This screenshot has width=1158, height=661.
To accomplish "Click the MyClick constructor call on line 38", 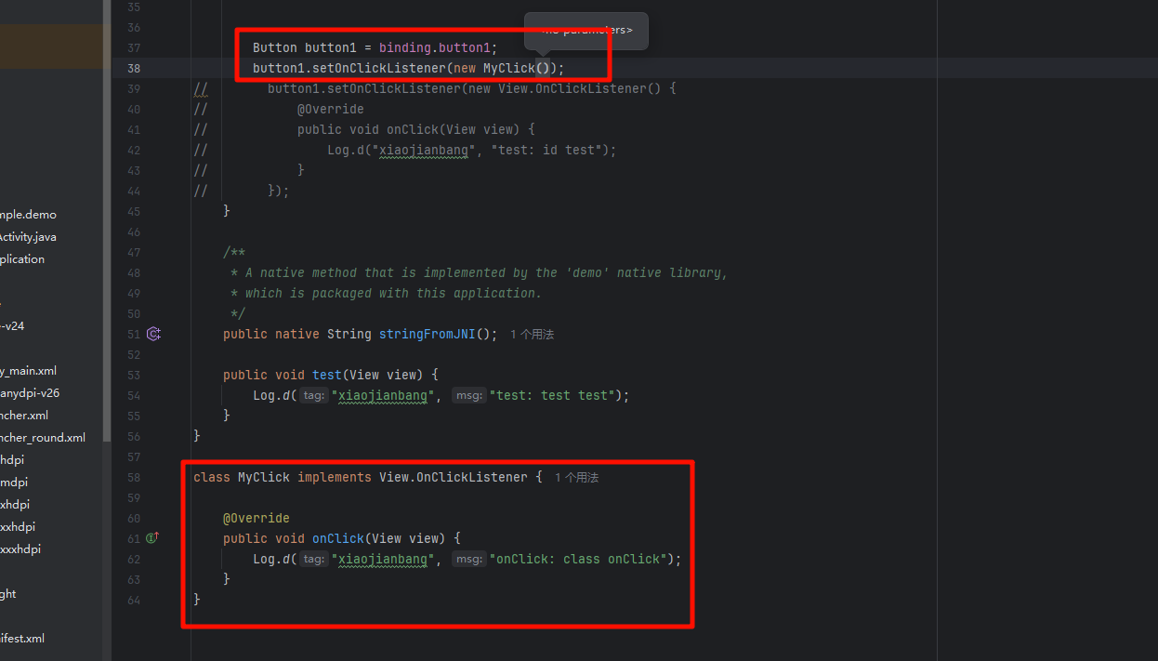I will [x=508, y=69].
